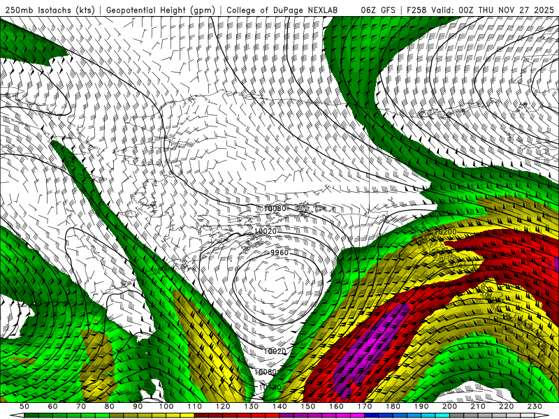Select the 170 scale label
Image resolution: width=559 pixels, height=419 pixels.
(365, 406)
